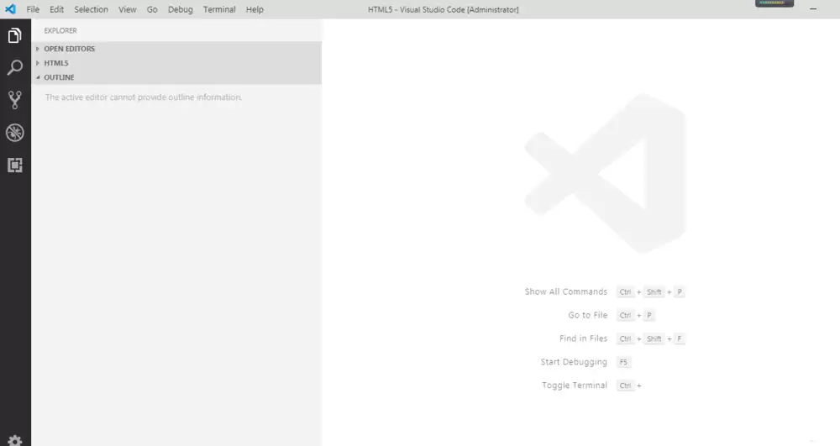Open the Selection menu
This screenshot has width=840, height=446.
point(91,9)
